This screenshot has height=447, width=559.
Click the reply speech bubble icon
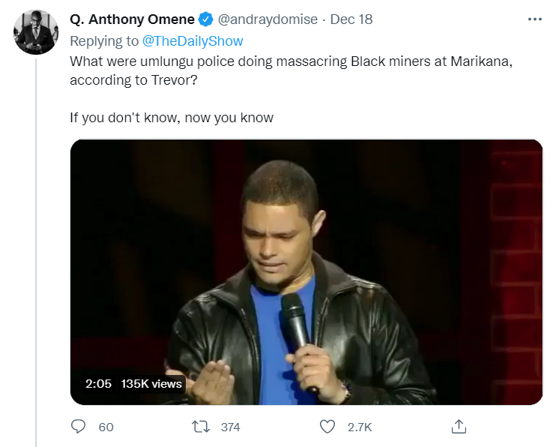[x=79, y=427]
